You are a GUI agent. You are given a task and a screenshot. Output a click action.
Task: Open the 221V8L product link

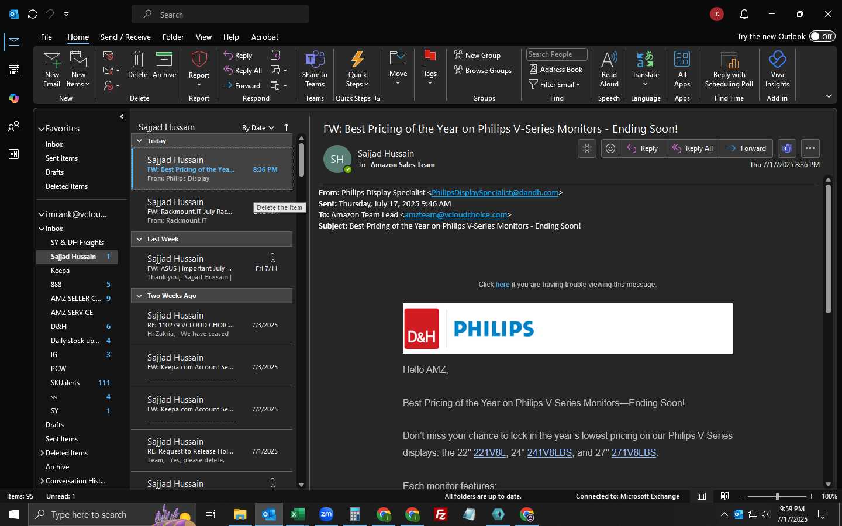click(489, 453)
